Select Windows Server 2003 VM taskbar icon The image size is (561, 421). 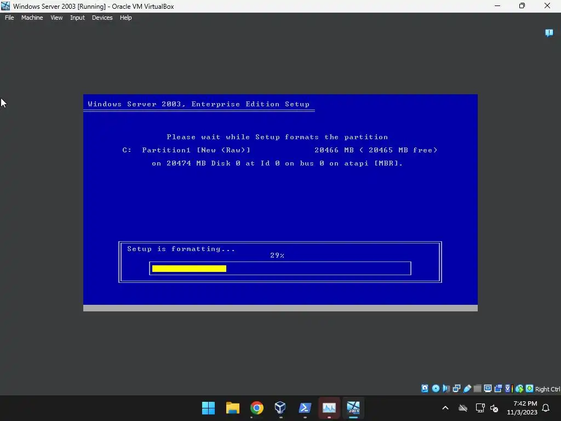pos(353,408)
